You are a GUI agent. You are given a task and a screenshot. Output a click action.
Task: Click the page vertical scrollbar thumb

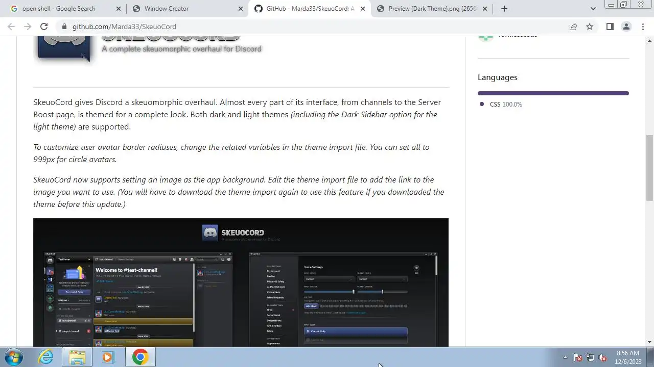pyautogui.click(x=649, y=168)
